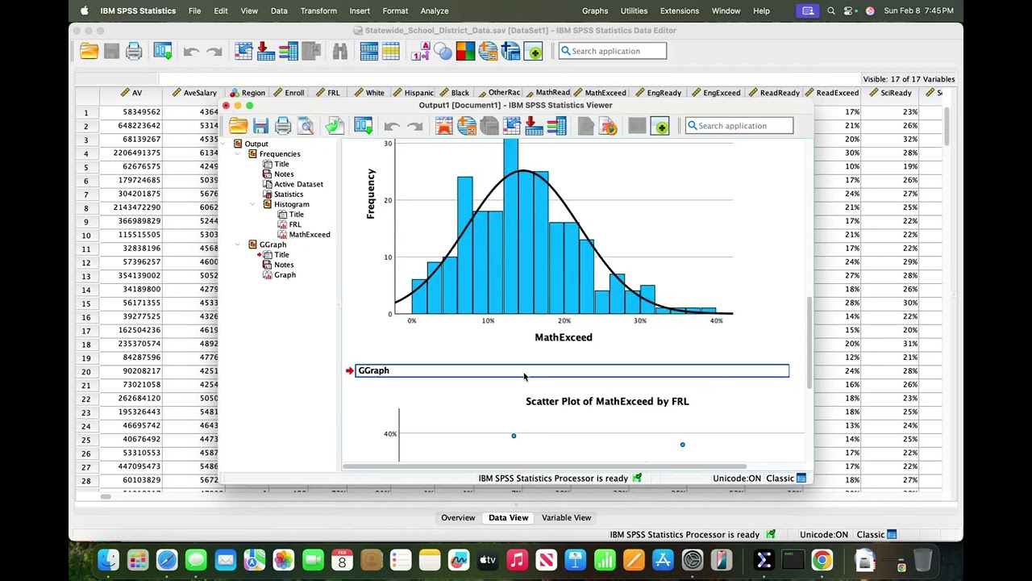Select row 15 header in data grid
Screen dimensions: 1032x581
coord(86,303)
